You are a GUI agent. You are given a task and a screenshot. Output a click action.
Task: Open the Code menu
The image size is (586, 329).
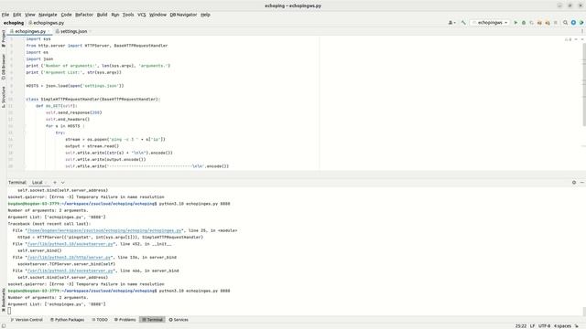pyautogui.click(x=66, y=15)
